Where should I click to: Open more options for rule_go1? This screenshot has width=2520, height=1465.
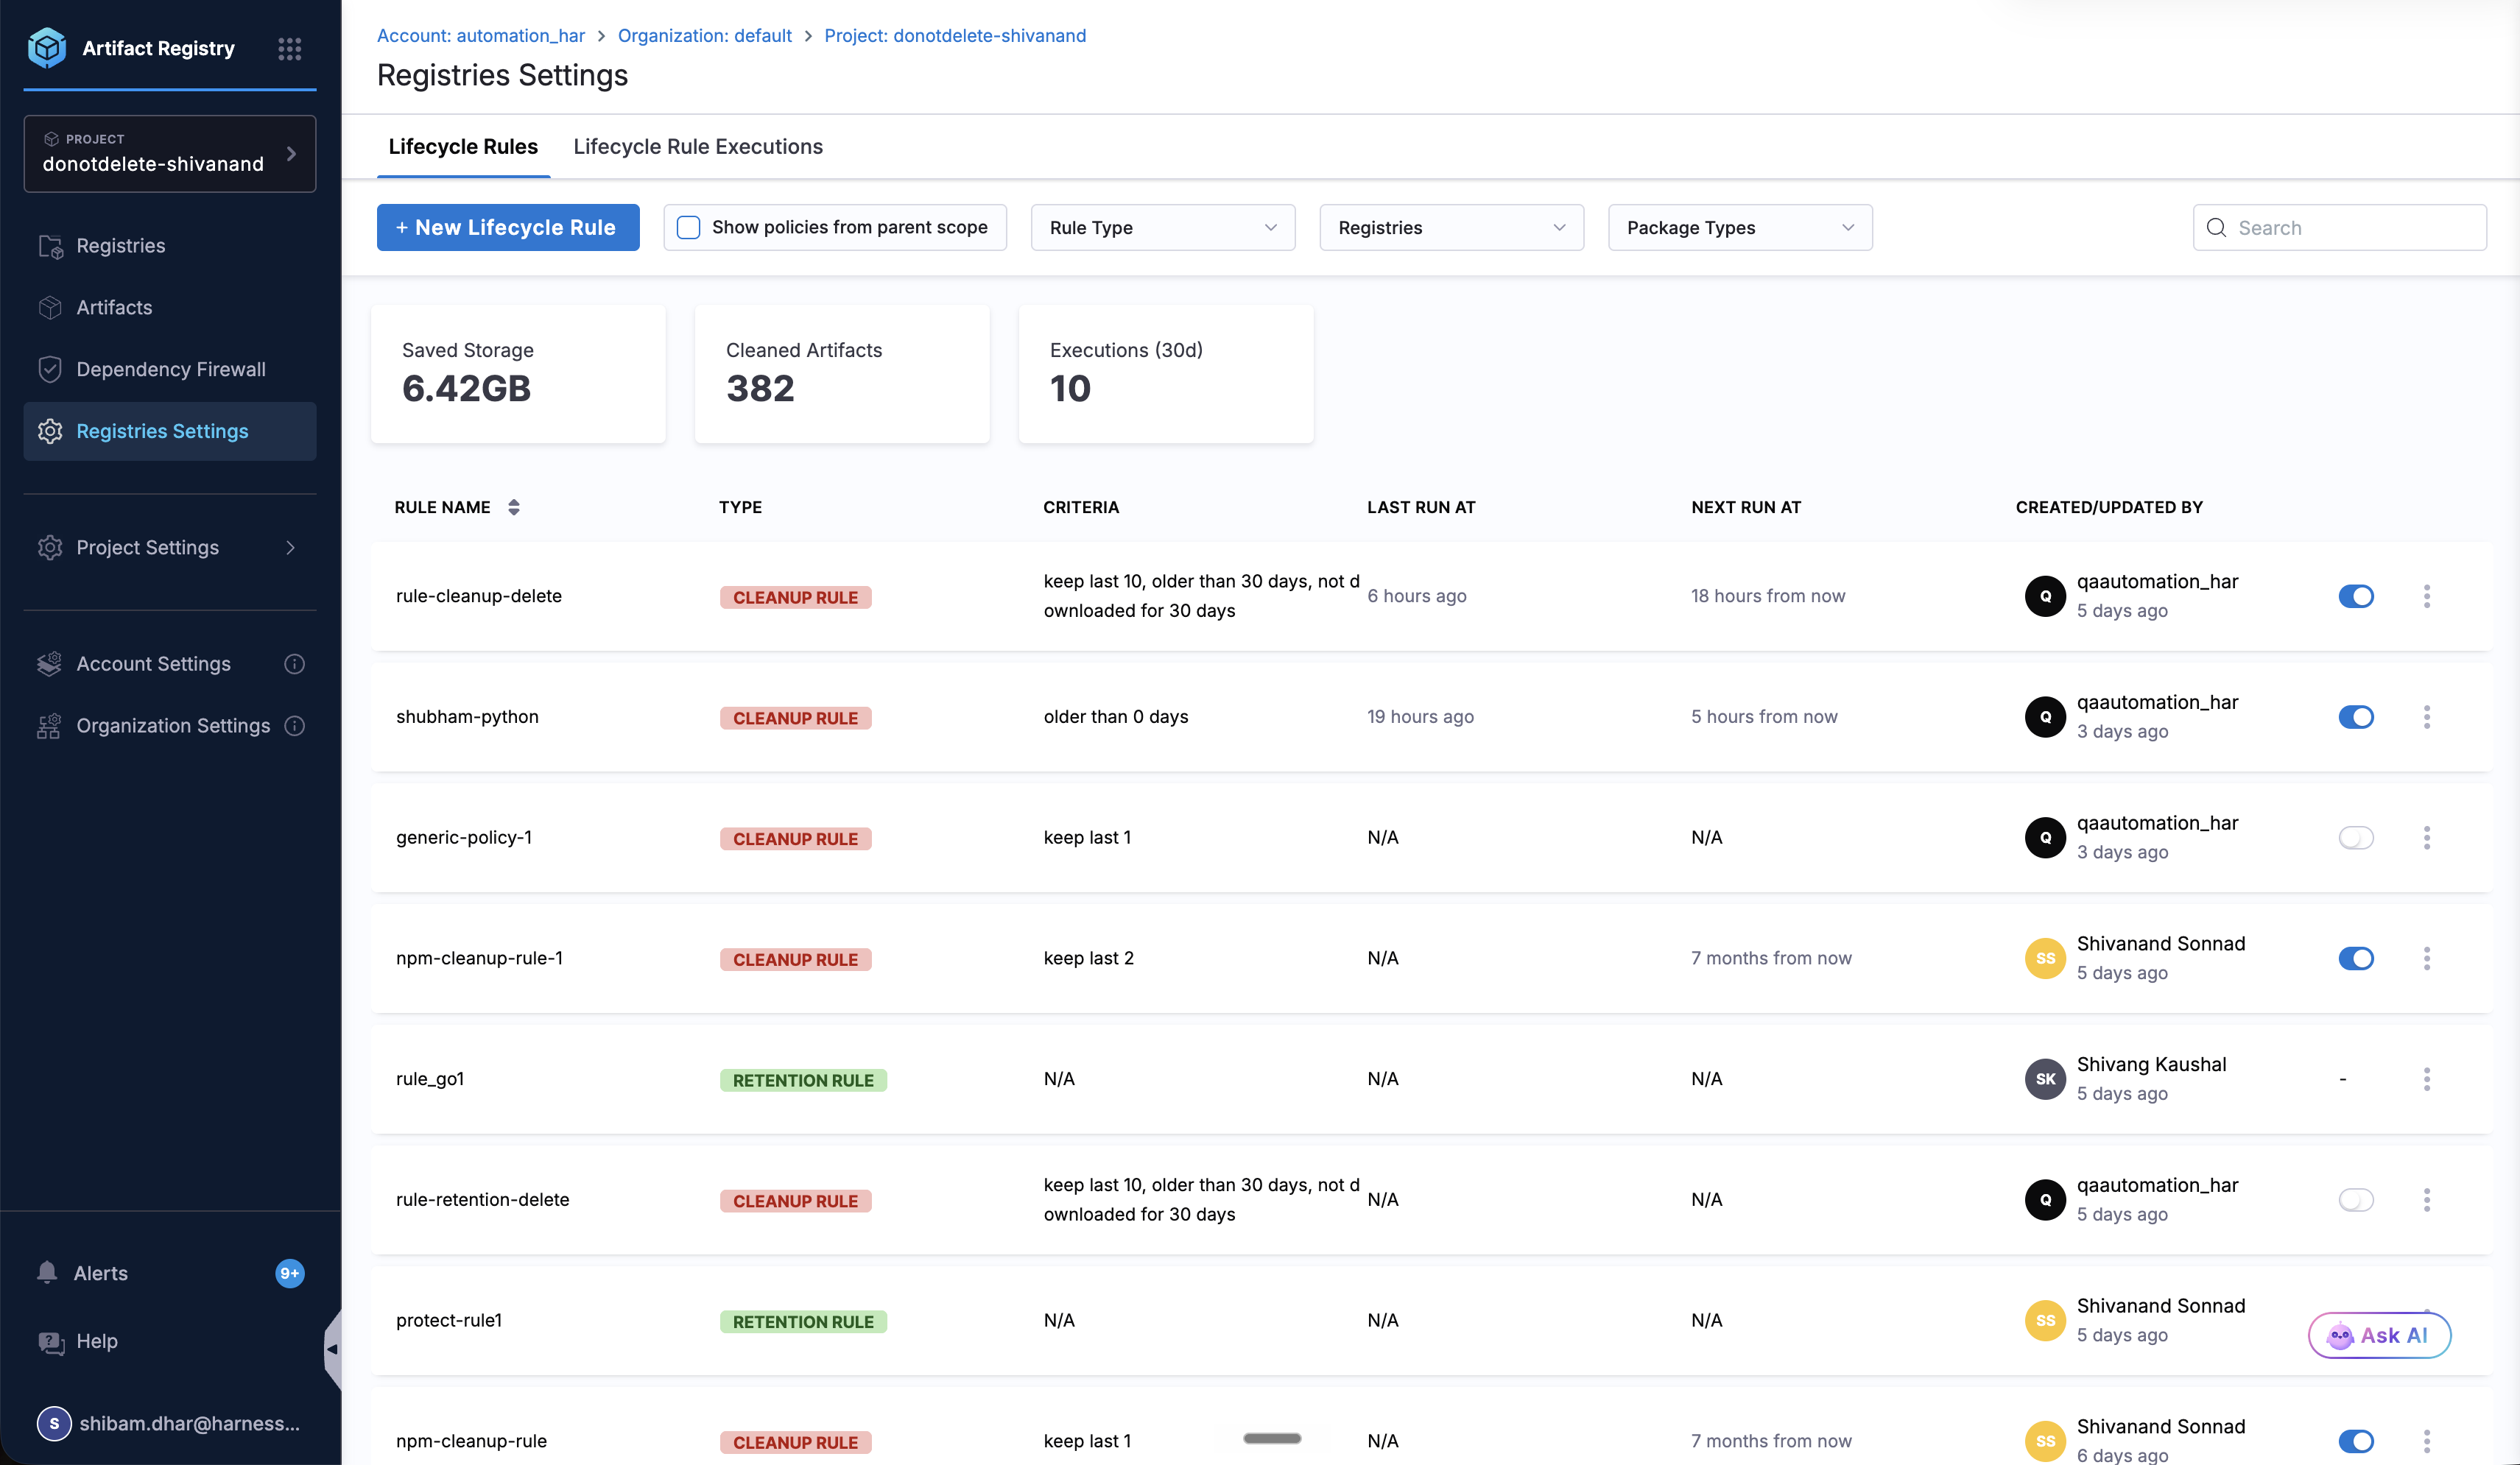(2427, 1079)
